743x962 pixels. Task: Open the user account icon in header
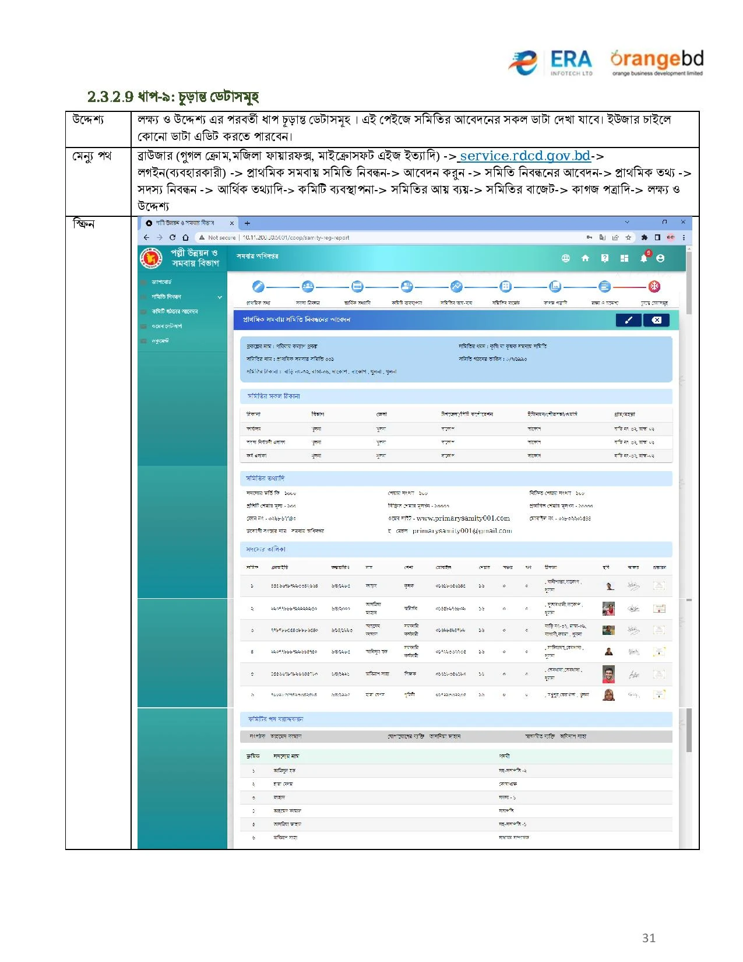coord(660,258)
